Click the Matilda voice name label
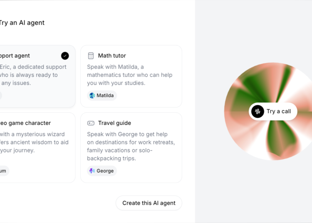312x223 pixels. pyautogui.click(x=105, y=96)
